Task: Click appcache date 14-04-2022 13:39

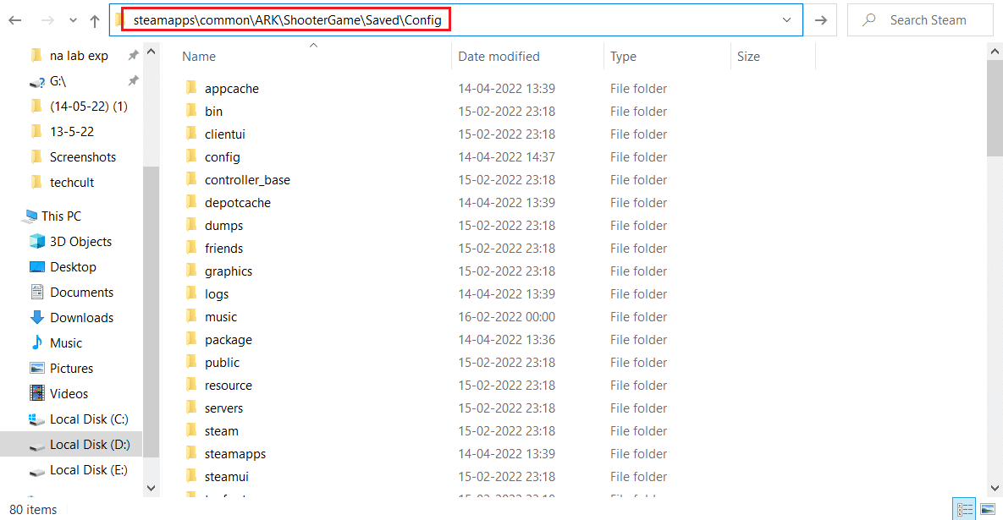Action: [507, 88]
